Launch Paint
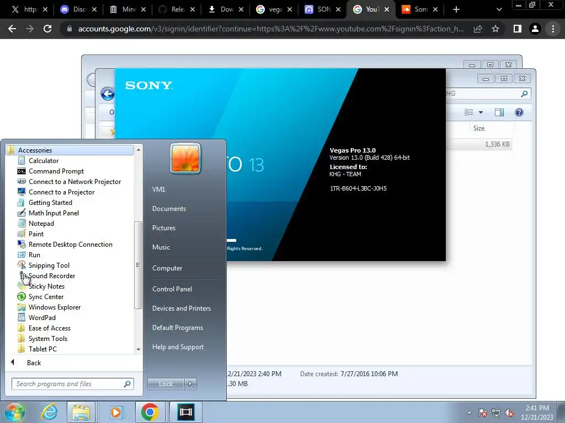The width and height of the screenshot is (565, 423). 36,234
